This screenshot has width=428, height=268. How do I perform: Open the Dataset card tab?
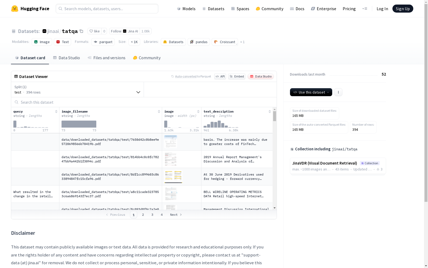click(30, 58)
